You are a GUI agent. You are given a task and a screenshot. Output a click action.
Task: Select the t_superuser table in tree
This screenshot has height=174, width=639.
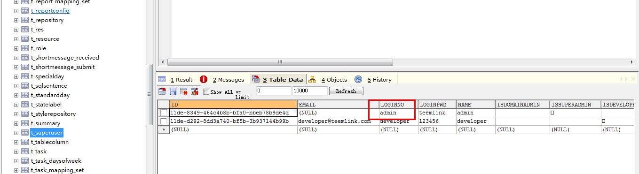(47, 133)
